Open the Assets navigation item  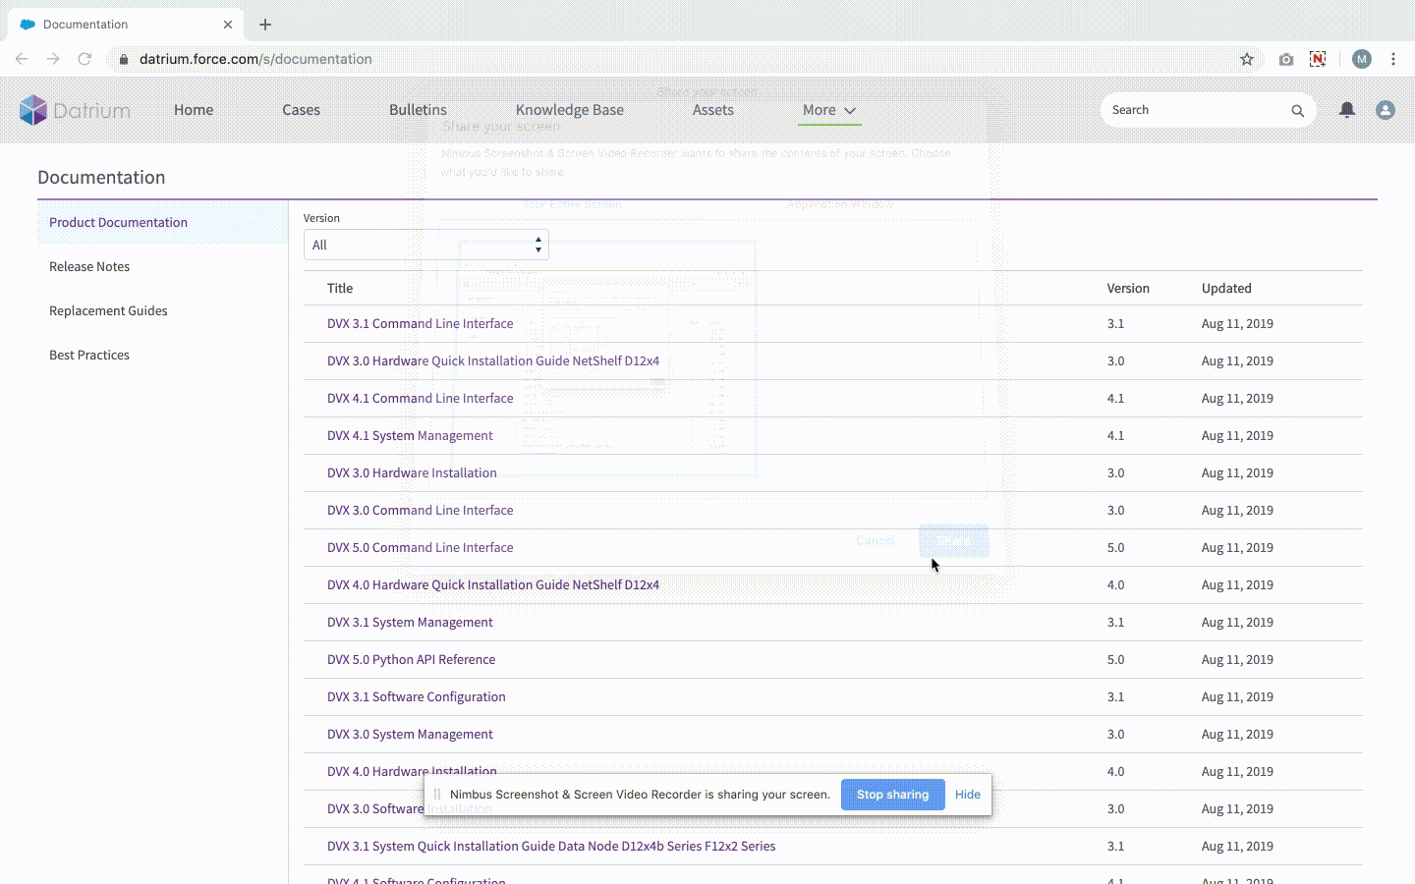click(x=712, y=110)
